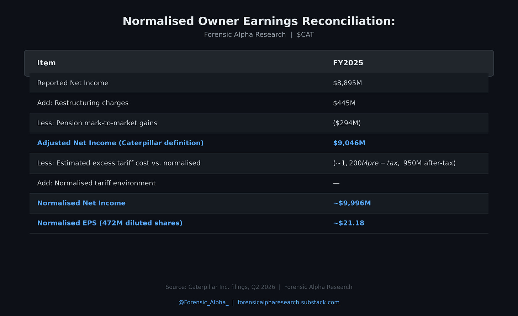
Task: Select the Reported Net Income row label
Action: tap(73, 83)
